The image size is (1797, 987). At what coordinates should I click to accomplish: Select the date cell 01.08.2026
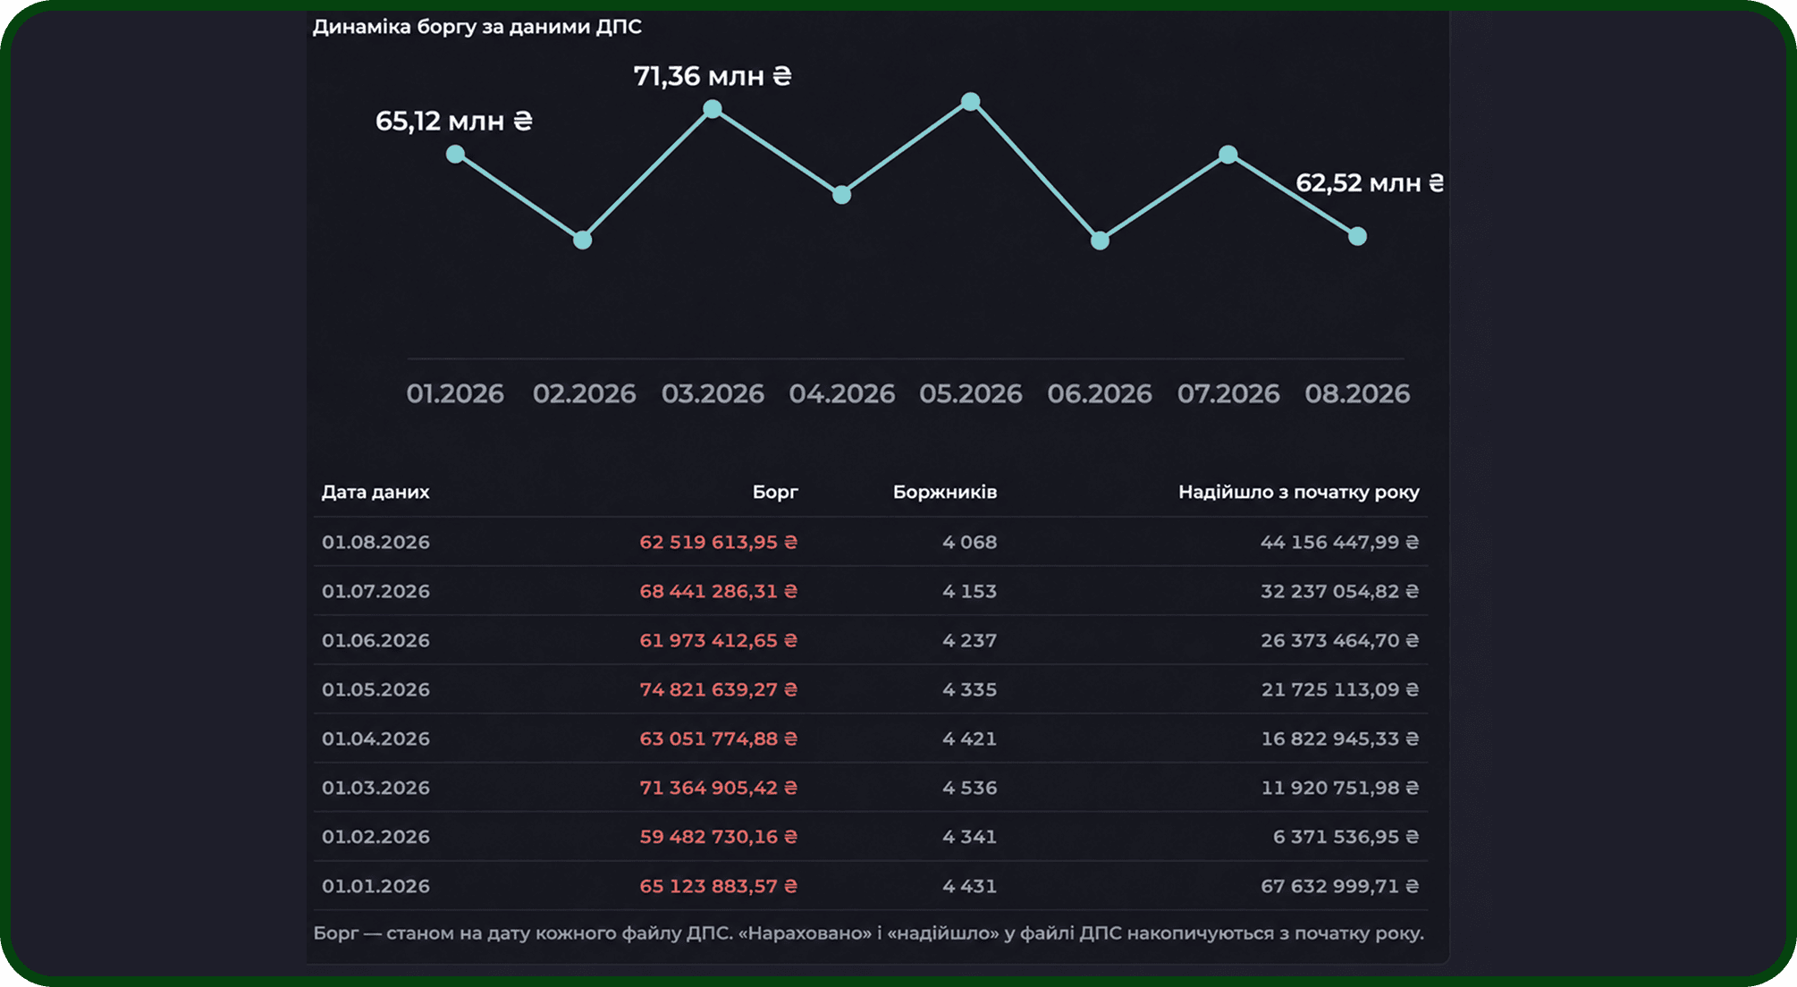point(375,542)
